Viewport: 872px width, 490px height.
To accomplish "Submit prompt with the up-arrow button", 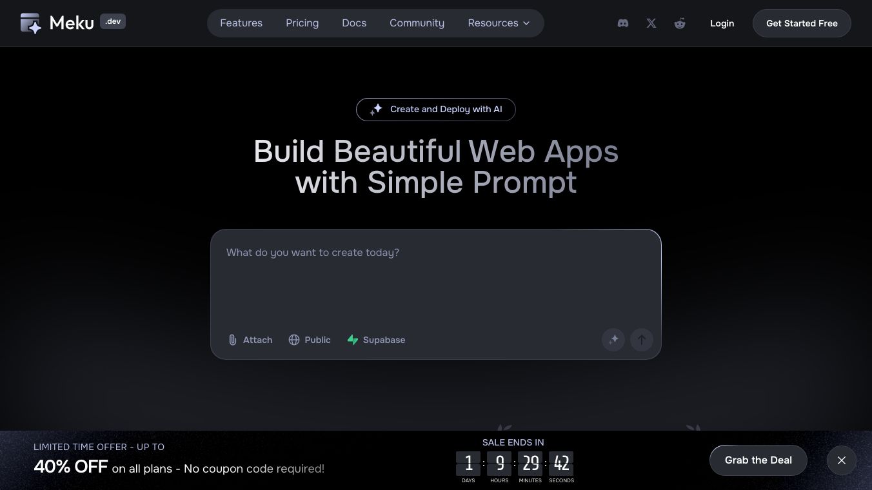I will pos(642,340).
